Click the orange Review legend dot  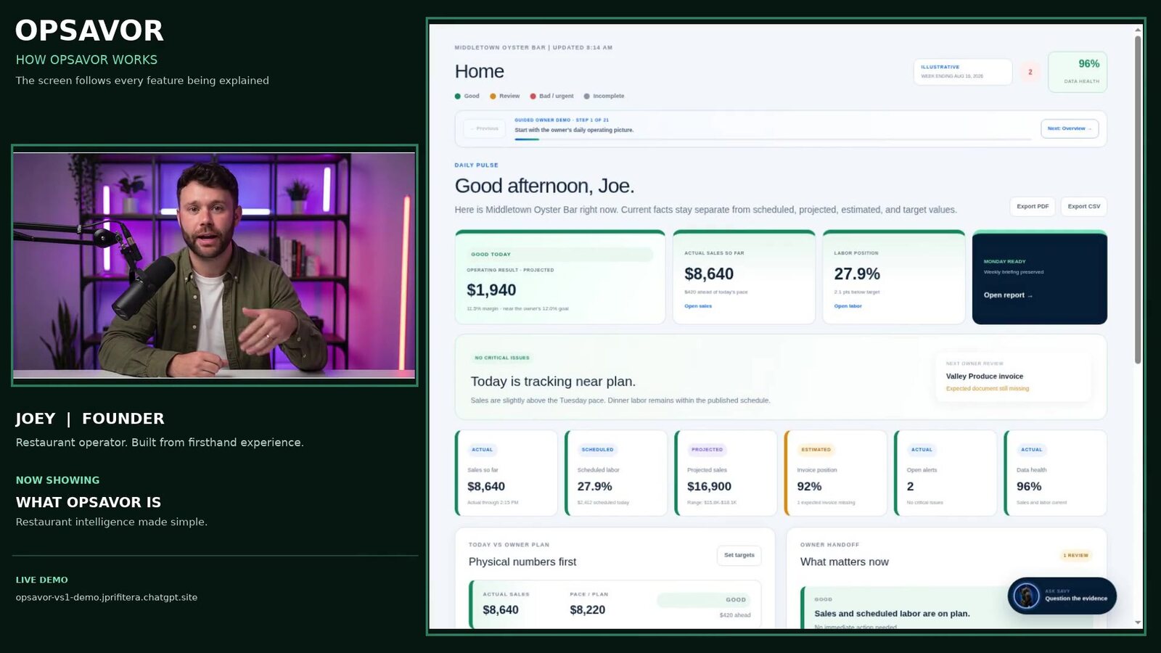tap(493, 96)
